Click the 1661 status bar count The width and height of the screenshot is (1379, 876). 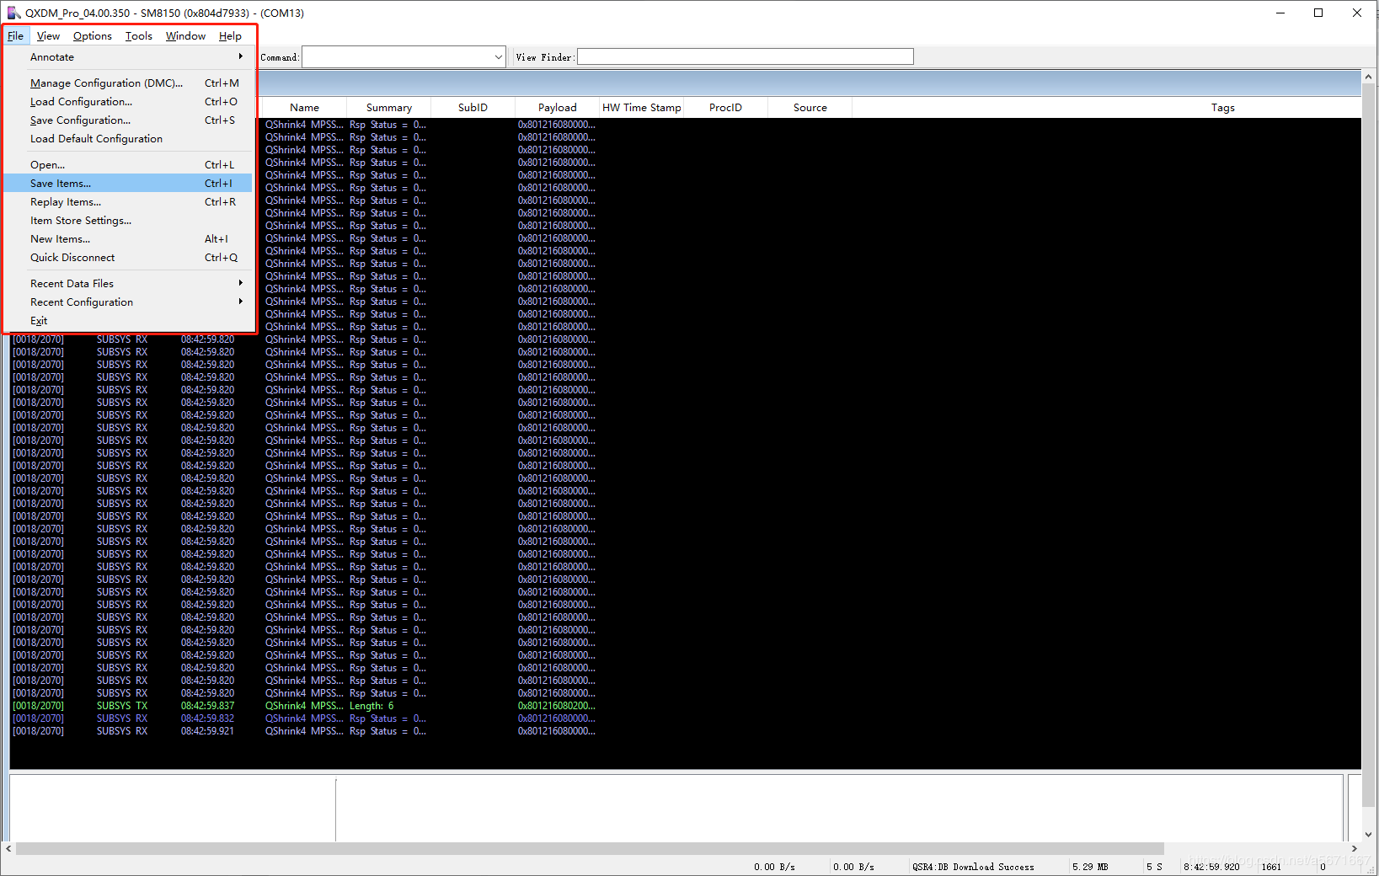[1271, 867]
